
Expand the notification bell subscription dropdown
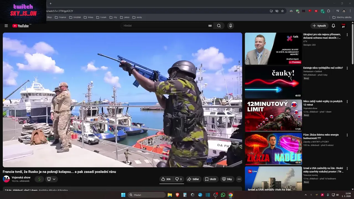[51, 179]
